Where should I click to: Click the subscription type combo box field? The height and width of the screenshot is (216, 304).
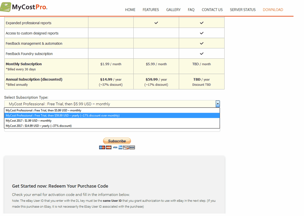pos(112,104)
